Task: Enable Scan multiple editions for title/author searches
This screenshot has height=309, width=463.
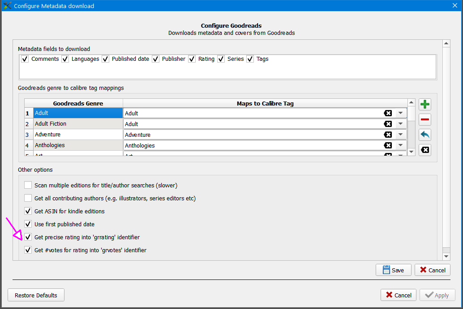Action: pyautogui.click(x=28, y=185)
